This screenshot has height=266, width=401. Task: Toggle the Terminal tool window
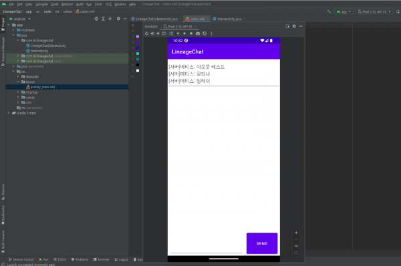102,259
